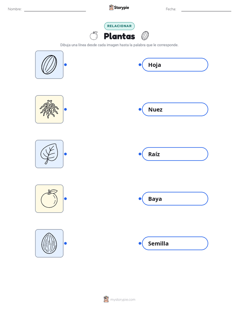Image resolution: width=239 pixels, height=309 pixels.
Task: Click the Nombre line field
Action: 55,9
